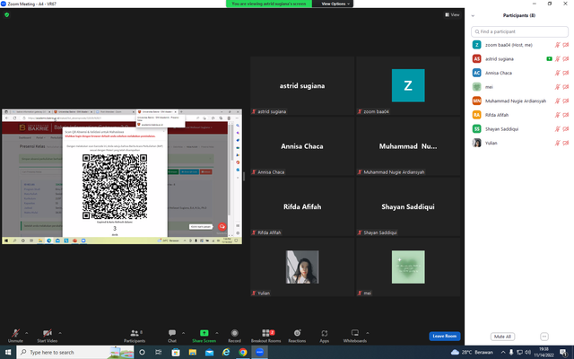
Task: Click video-off icon for Shayan Saddiqui
Action: [x=566, y=129]
